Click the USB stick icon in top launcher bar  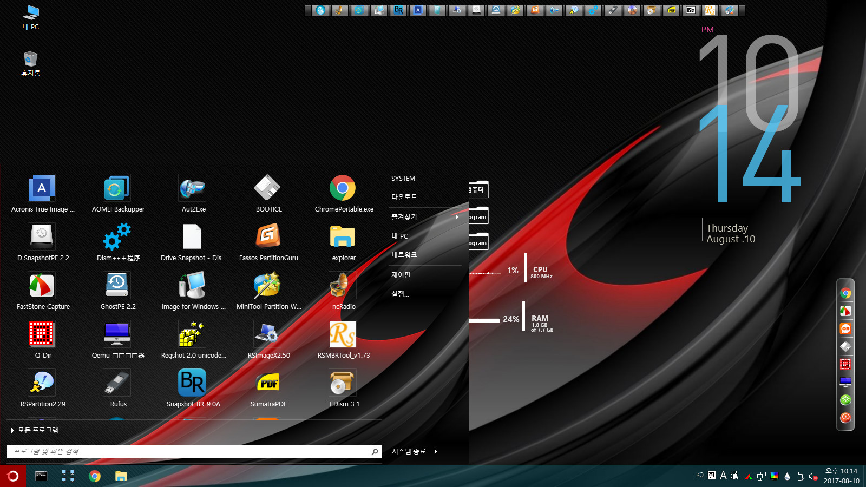coord(613,10)
